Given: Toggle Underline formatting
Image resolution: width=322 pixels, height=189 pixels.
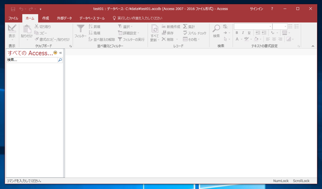Looking at the screenshot, I should (x=249, y=33).
